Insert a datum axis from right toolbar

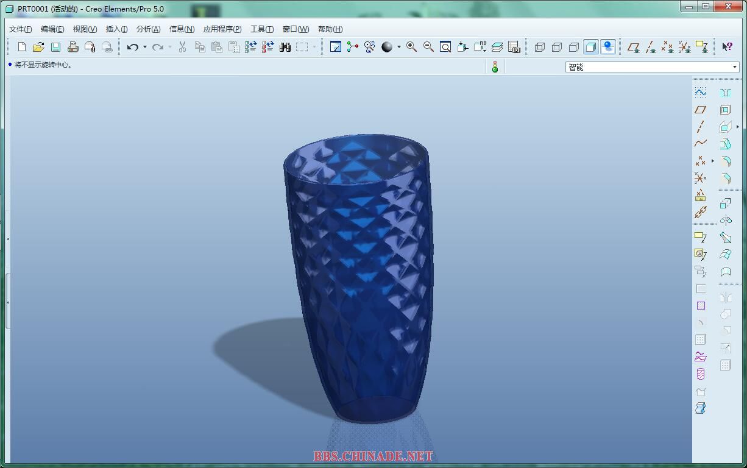(700, 127)
